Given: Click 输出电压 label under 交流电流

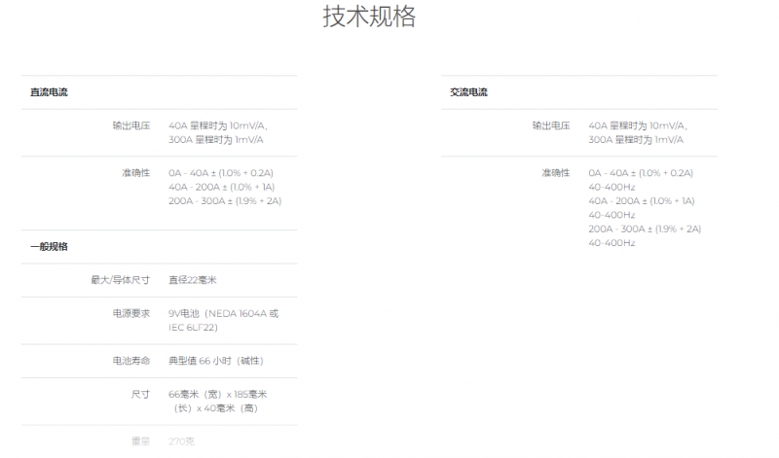Looking at the screenshot, I should (551, 125).
